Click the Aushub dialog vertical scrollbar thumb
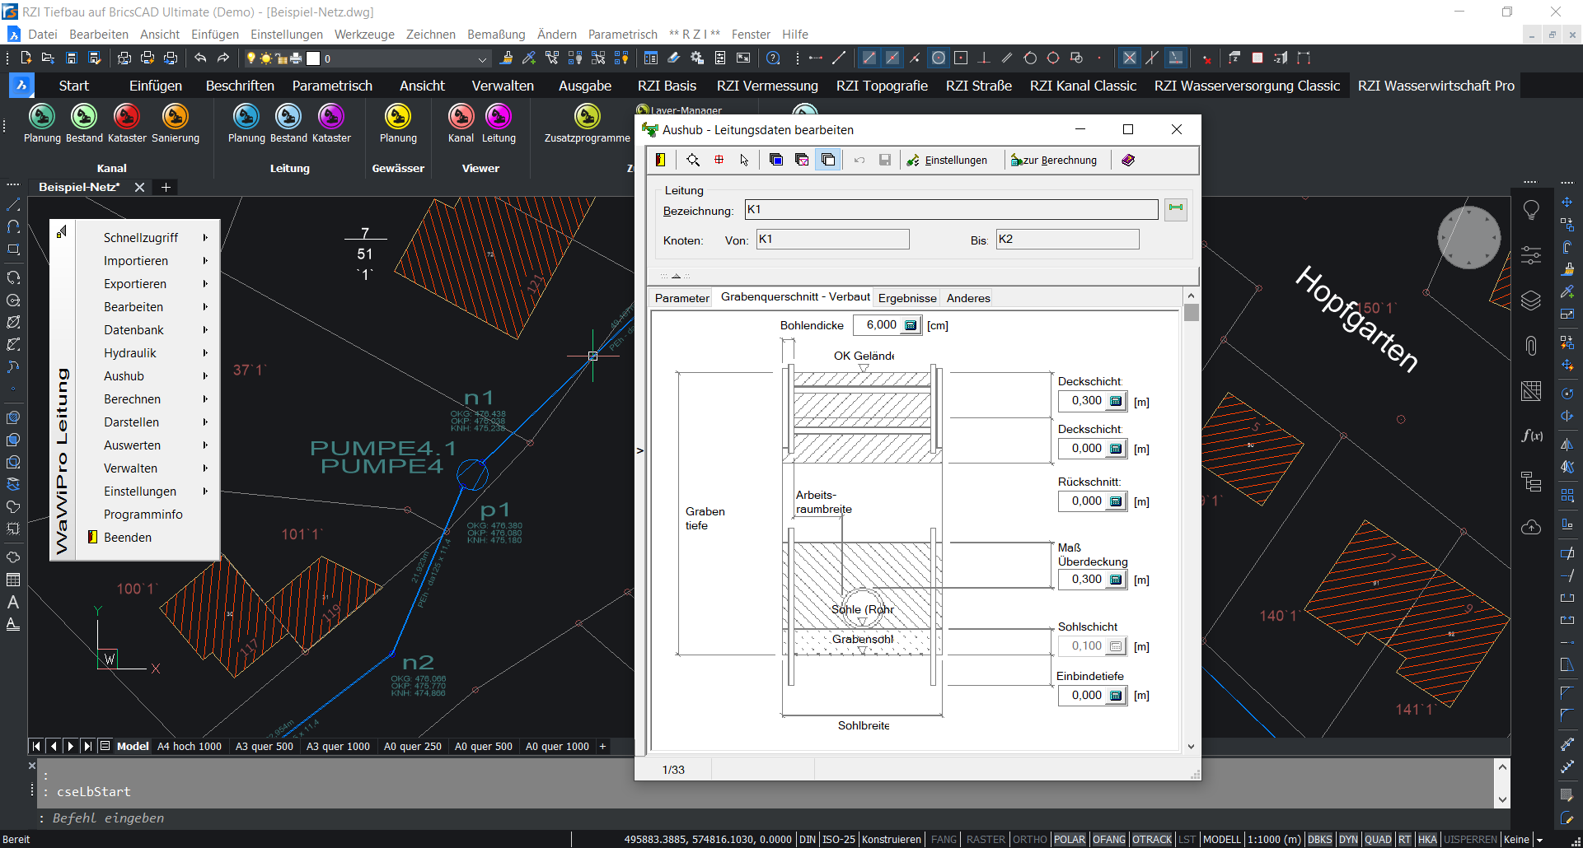1583x848 pixels. pos(1191,313)
